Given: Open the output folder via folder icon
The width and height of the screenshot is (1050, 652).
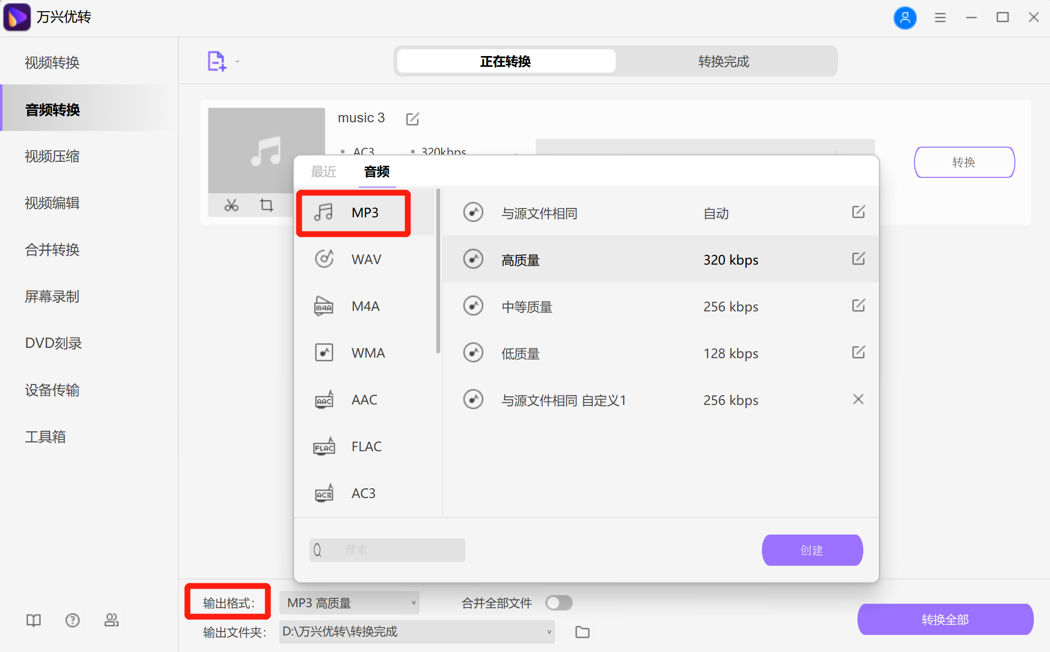Looking at the screenshot, I should [x=582, y=632].
